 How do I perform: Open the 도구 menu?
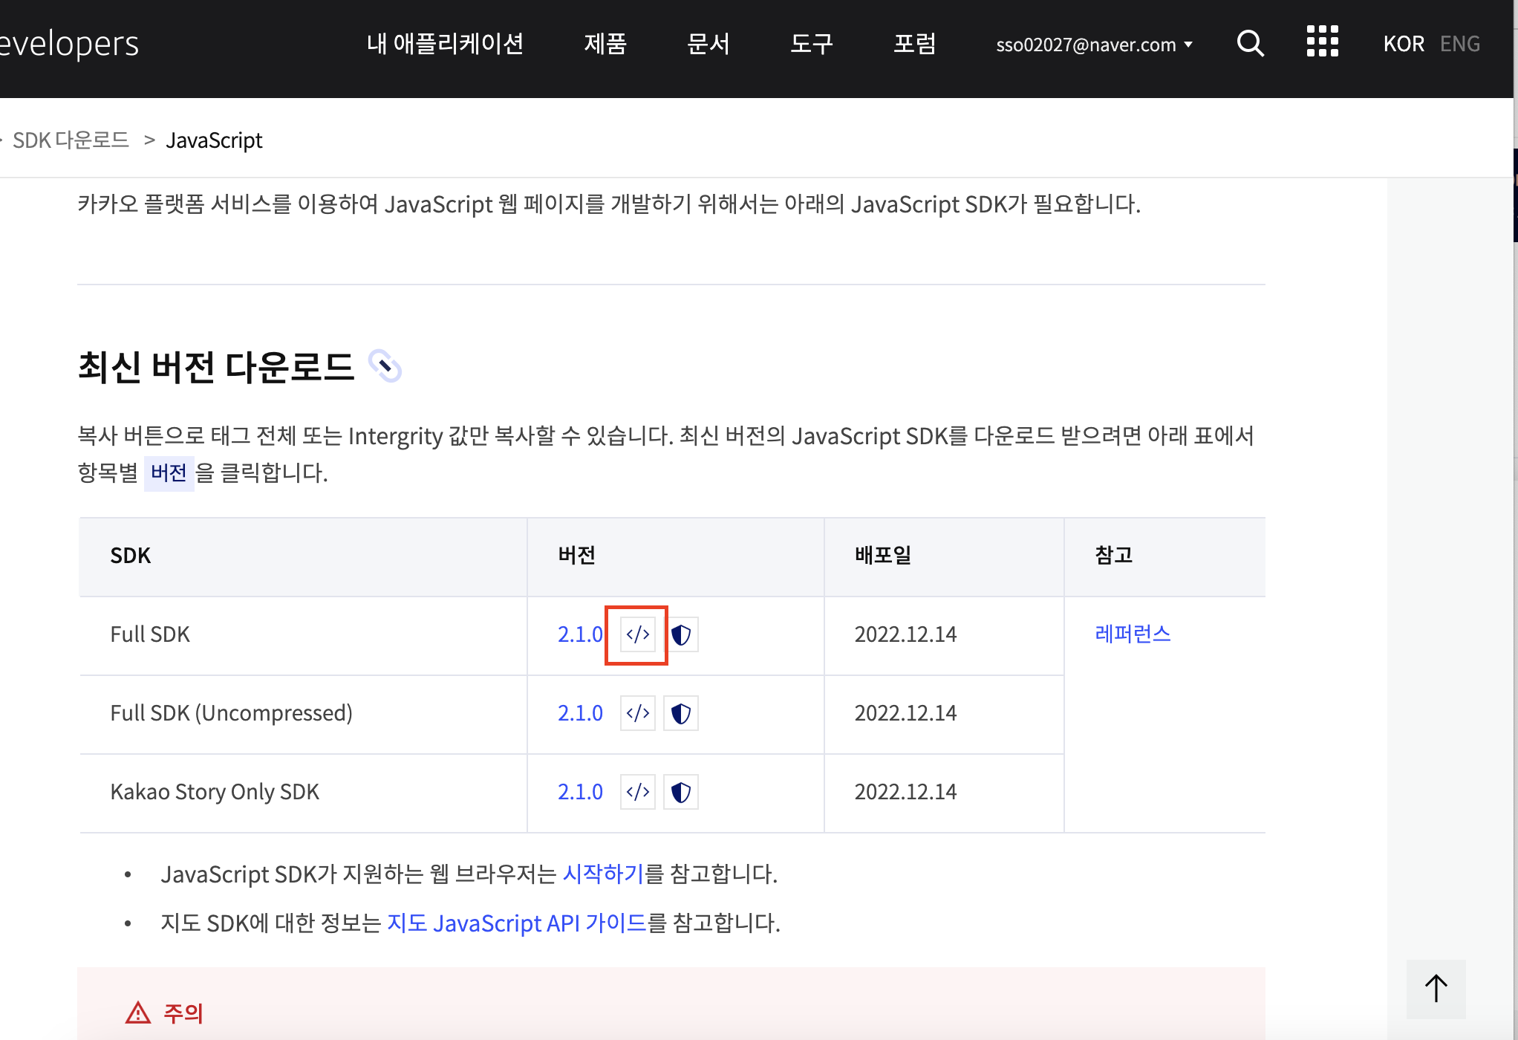coord(811,44)
